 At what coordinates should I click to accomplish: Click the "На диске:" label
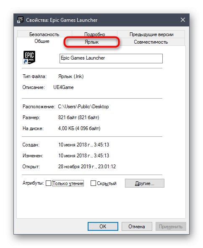pos(33,128)
